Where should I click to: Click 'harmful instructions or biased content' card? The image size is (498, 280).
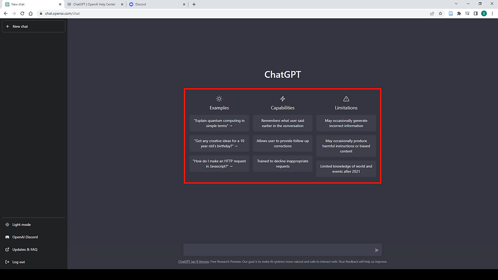[x=346, y=146]
